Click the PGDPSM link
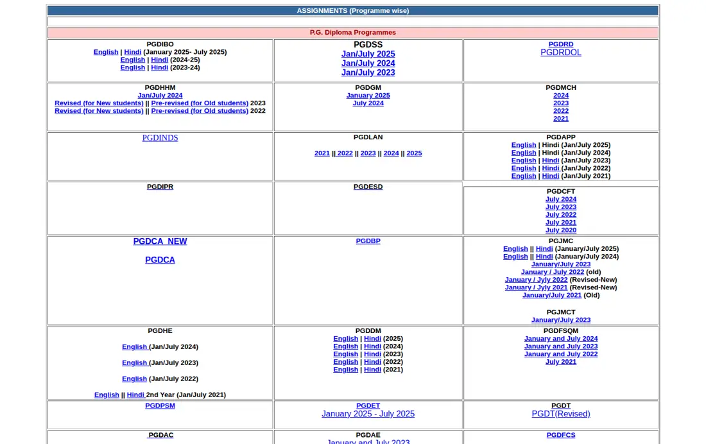706x444 pixels. coord(160,406)
